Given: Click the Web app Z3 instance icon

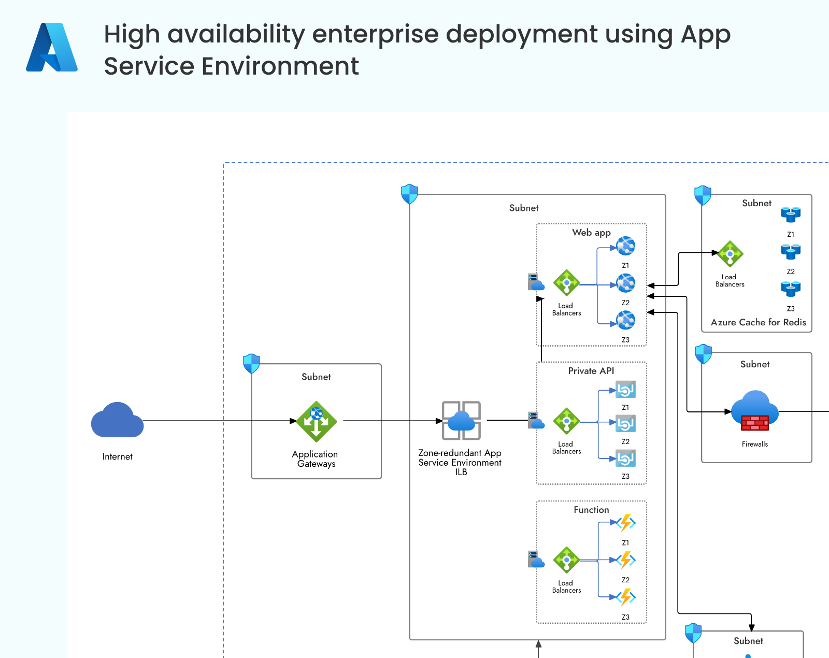Looking at the screenshot, I should click(x=626, y=320).
